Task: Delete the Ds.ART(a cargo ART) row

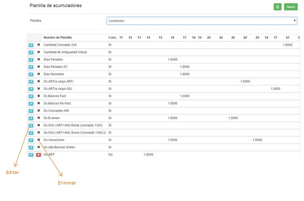Action: (x=39, y=81)
